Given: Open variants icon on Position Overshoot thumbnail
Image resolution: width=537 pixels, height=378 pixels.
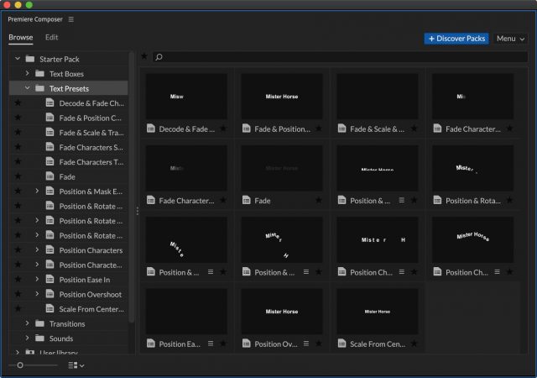Looking at the screenshot, I should (x=305, y=344).
